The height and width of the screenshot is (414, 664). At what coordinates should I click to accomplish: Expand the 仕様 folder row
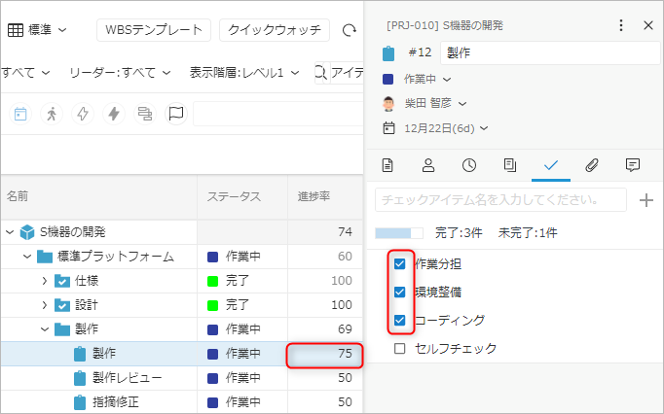pyautogui.click(x=45, y=281)
